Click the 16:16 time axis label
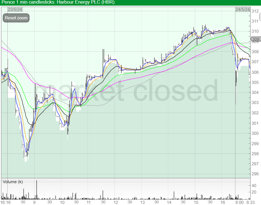This screenshot has height=205, width=261. tap(6, 202)
